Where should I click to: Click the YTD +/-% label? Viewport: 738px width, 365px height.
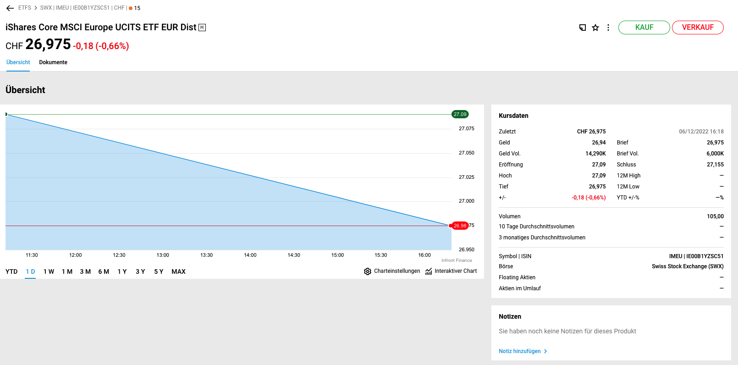click(628, 198)
